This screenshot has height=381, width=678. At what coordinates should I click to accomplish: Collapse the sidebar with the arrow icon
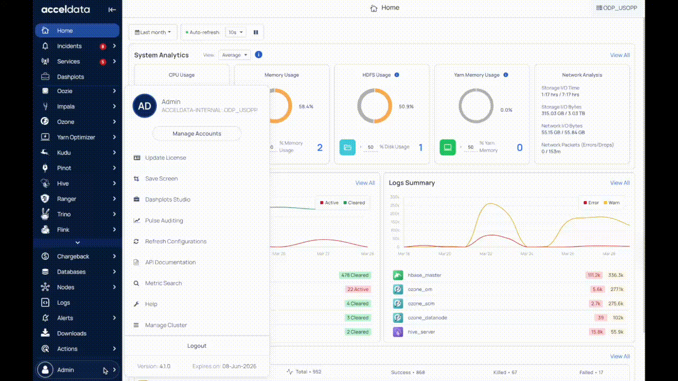[112, 10]
